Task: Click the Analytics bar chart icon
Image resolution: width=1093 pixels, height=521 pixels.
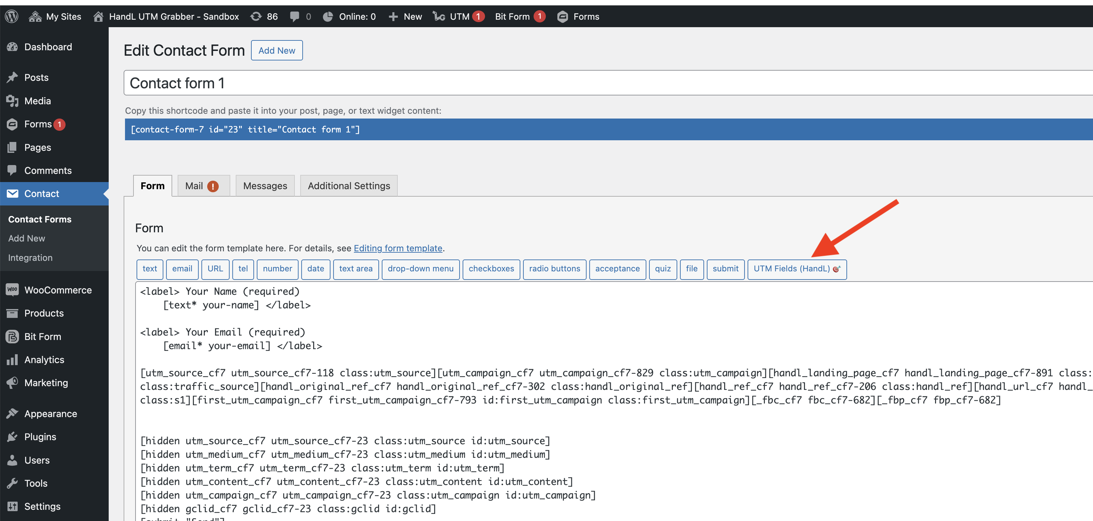Action: tap(12, 360)
